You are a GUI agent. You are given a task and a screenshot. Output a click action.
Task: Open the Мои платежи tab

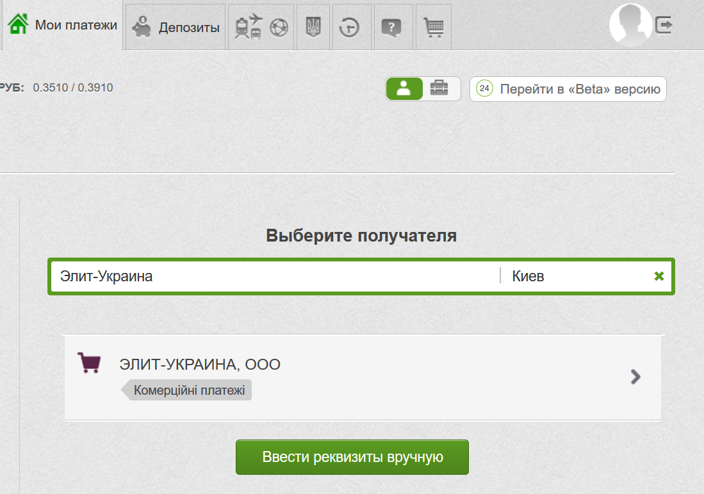click(63, 26)
